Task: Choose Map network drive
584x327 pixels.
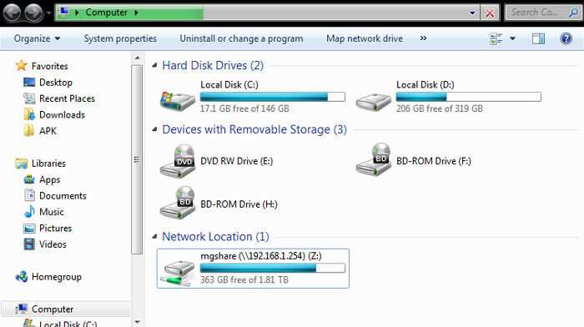Action: click(365, 38)
